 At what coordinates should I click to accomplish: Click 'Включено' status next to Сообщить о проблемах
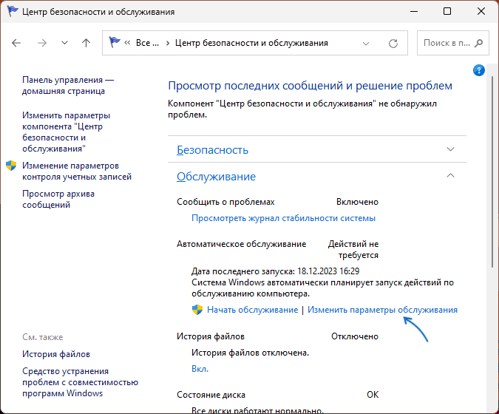coord(357,202)
